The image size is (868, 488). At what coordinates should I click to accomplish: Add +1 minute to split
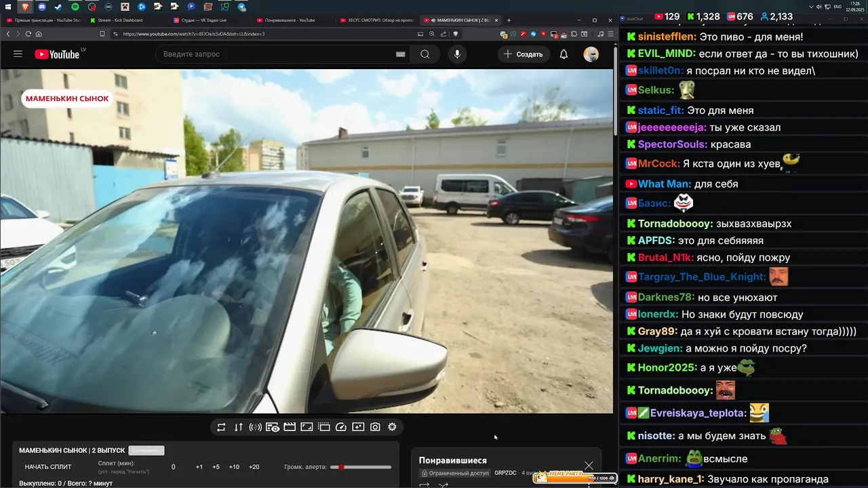(x=199, y=467)
